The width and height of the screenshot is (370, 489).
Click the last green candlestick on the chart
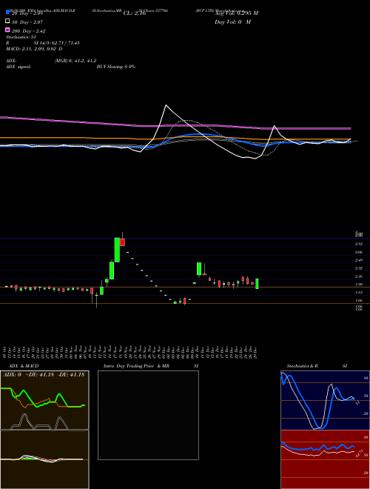(257, 284)
